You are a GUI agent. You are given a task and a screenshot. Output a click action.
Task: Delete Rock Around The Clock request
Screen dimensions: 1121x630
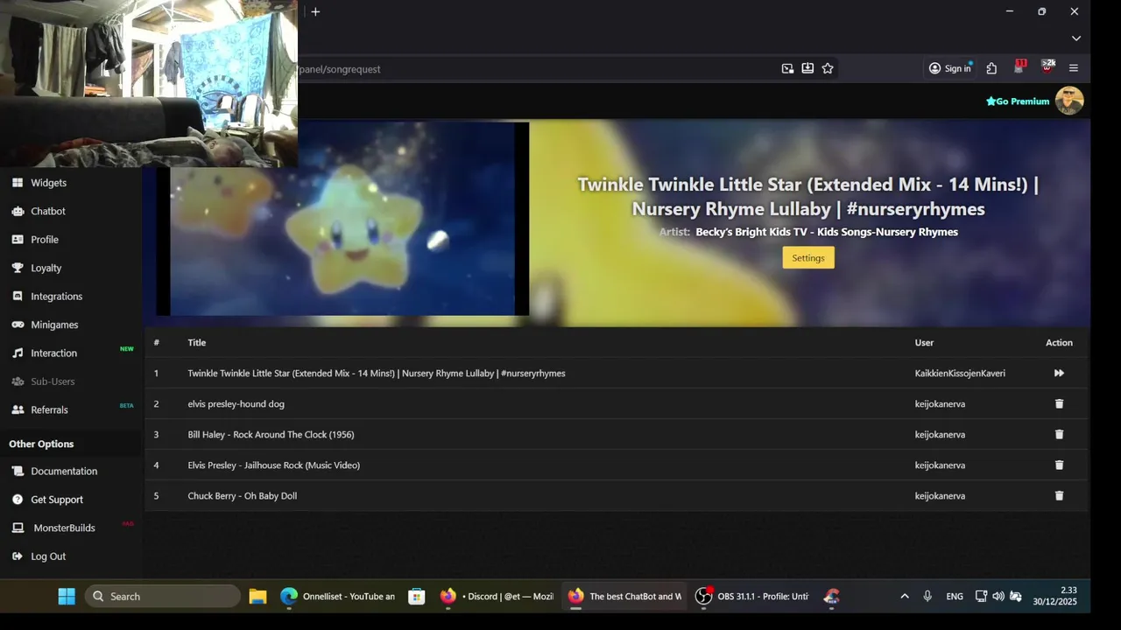[1059, 434]
